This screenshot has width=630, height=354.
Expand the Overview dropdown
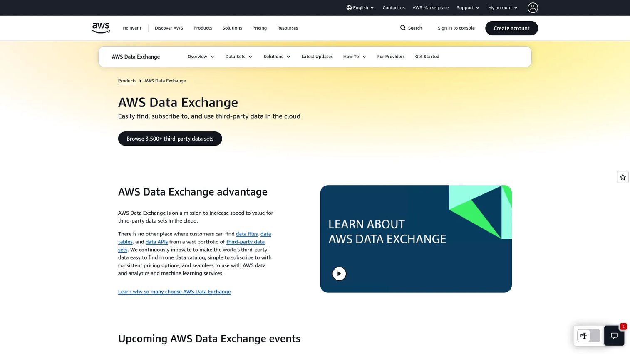point(201,57)
